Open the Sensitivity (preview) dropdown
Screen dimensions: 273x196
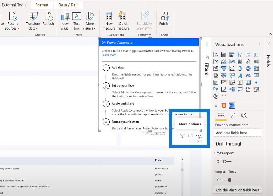point(144,21)
